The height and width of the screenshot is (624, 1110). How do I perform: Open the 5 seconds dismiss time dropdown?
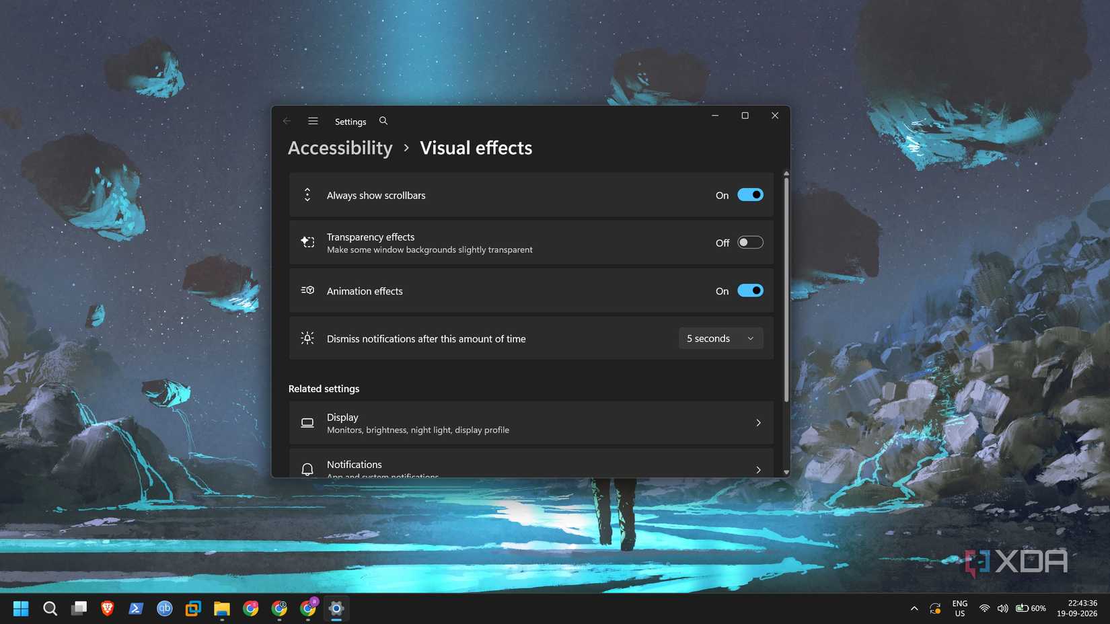[720, 338]
